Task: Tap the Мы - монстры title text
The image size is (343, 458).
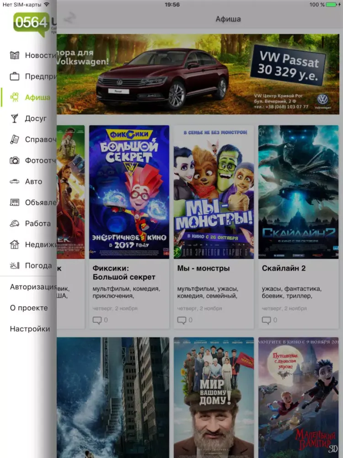Action: coord(204,268)
